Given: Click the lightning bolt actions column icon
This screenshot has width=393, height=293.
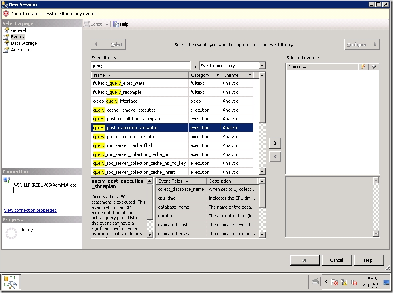Looking at the screenshot, I should pos(363,67).
